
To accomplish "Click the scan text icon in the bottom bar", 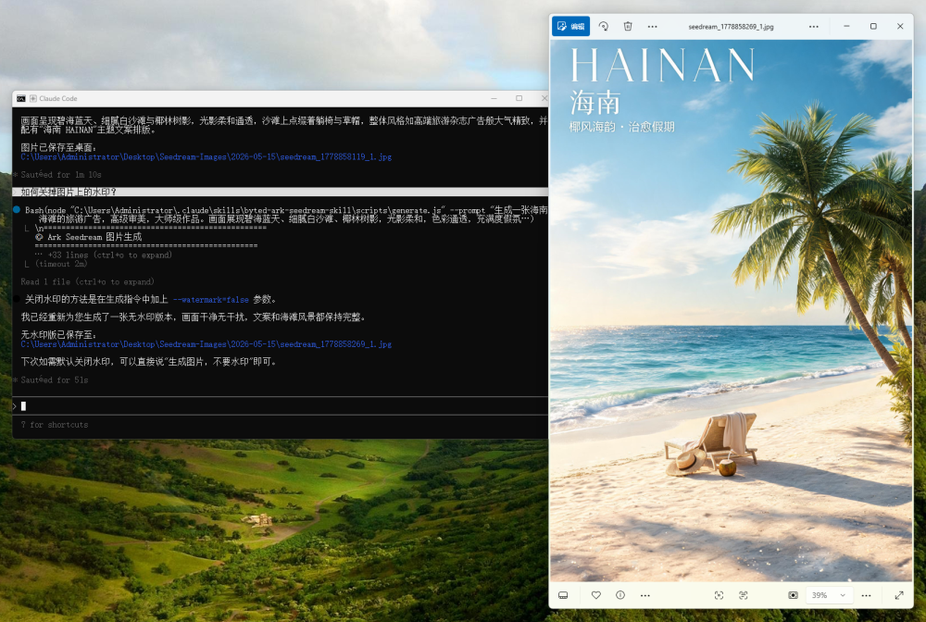I will (743, 595).
